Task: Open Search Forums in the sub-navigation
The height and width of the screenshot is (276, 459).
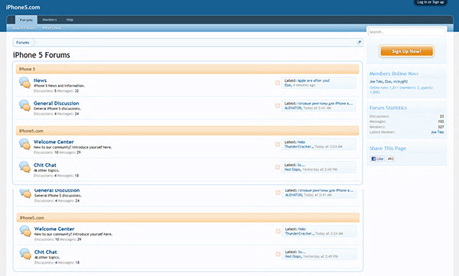Action: (24, 28)
